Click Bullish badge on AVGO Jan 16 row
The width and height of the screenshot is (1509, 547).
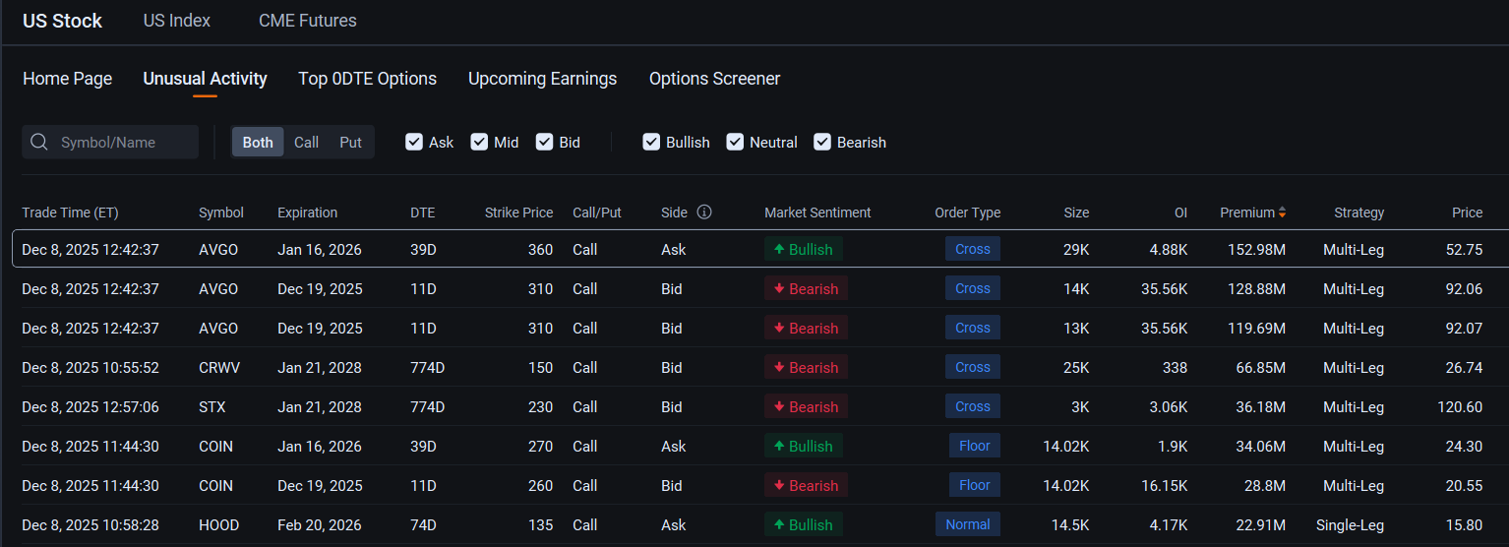803,250
